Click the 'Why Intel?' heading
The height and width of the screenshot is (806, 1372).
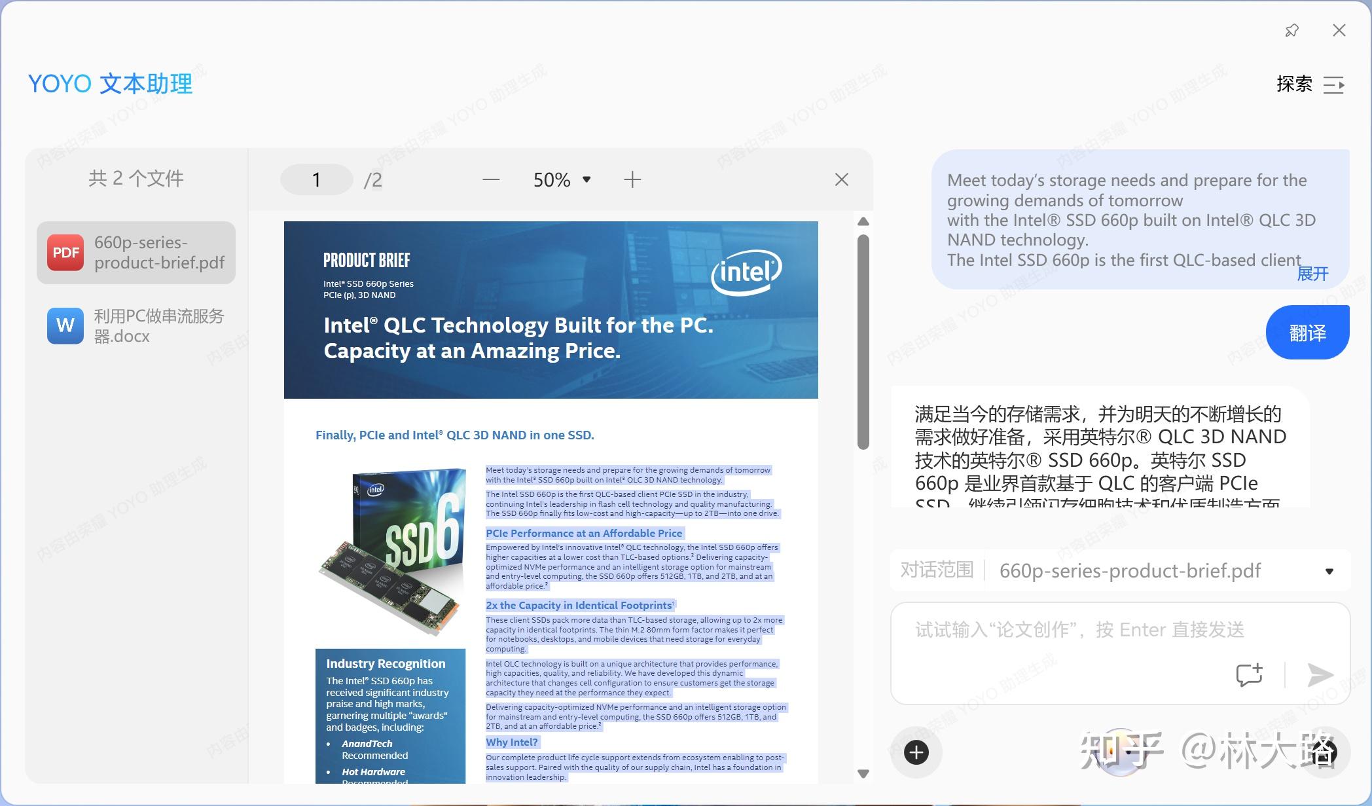512,742
